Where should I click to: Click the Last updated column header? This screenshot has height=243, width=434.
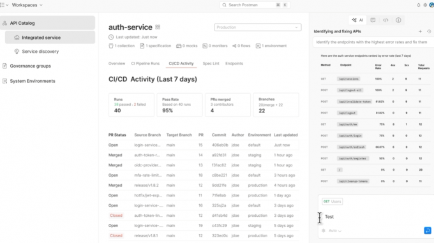(286, 135)
